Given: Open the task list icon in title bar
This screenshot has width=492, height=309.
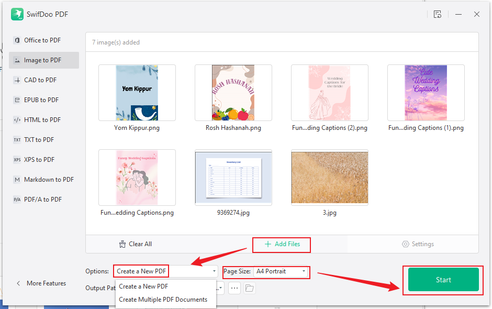Looking at the screenshot, I should (x=438, y=14).
